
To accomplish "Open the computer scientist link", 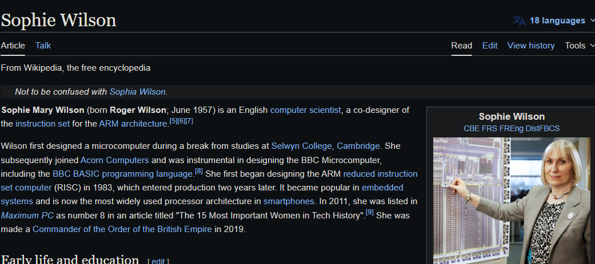I will click(305, 110).
